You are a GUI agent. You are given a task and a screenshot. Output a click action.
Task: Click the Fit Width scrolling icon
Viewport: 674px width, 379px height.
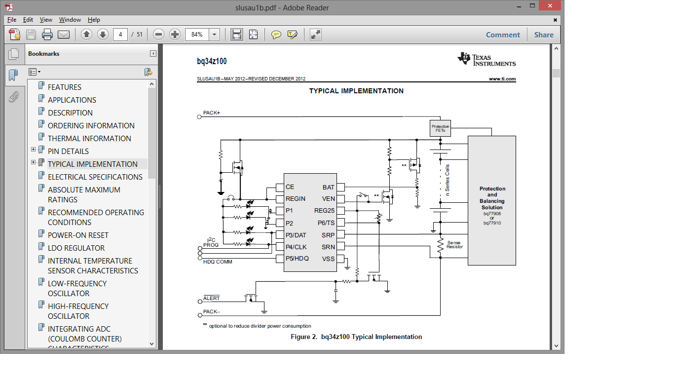(237, 35)
